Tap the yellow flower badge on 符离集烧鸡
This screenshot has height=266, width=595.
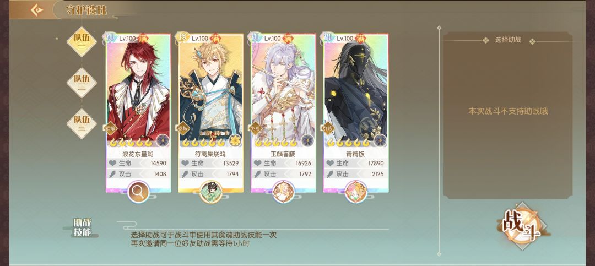[236, 140]
